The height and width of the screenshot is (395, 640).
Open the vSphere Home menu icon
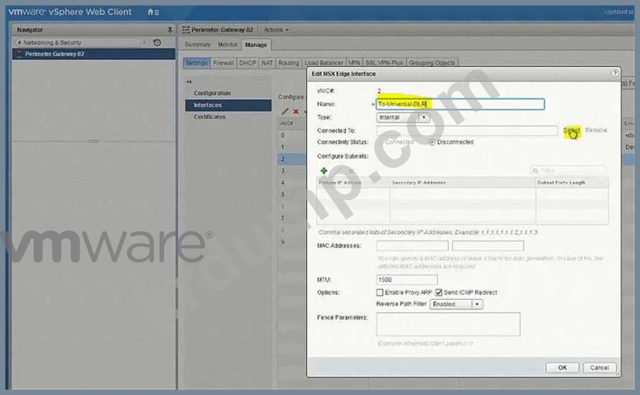(x=153, y=12)
